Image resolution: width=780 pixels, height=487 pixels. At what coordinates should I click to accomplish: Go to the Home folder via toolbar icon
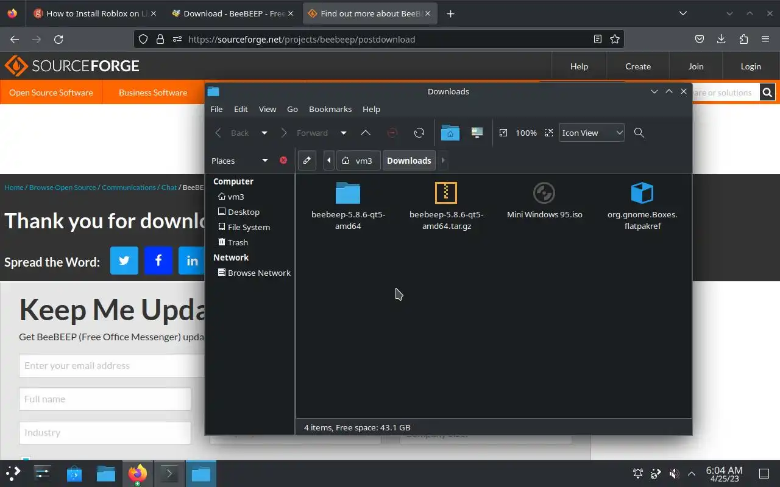click(x=450, y=133)
